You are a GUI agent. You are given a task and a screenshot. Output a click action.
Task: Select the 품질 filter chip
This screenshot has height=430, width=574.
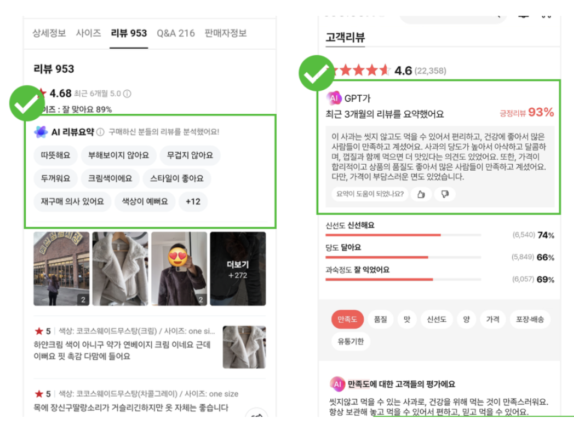(x=380, y=319)
